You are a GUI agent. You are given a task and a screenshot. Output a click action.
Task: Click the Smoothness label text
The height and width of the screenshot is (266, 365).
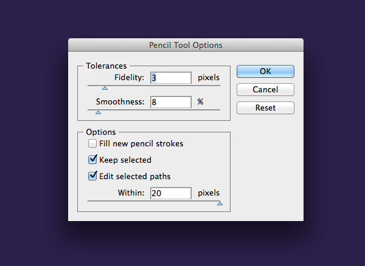coord(120,102)
